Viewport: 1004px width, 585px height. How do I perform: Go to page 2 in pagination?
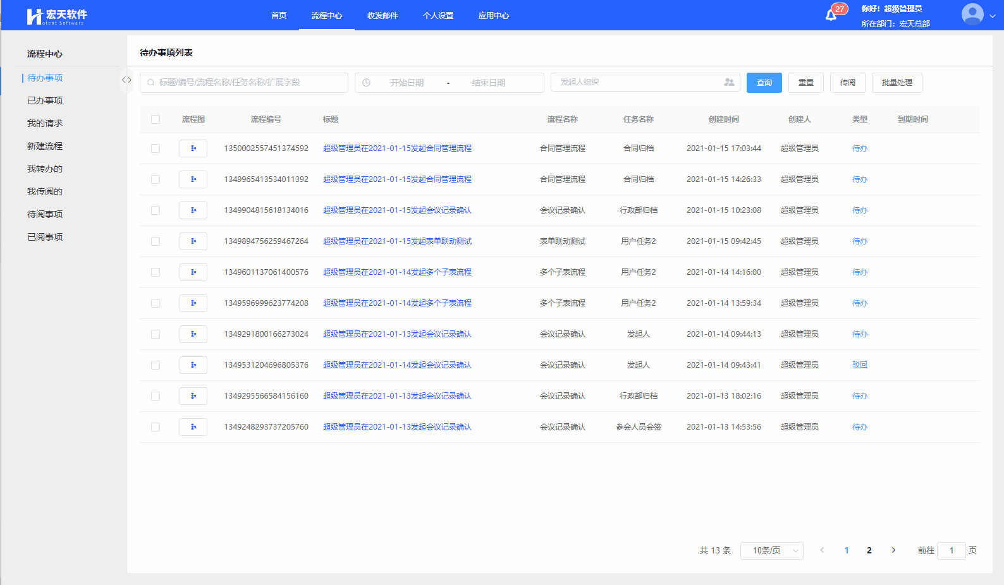869,550
